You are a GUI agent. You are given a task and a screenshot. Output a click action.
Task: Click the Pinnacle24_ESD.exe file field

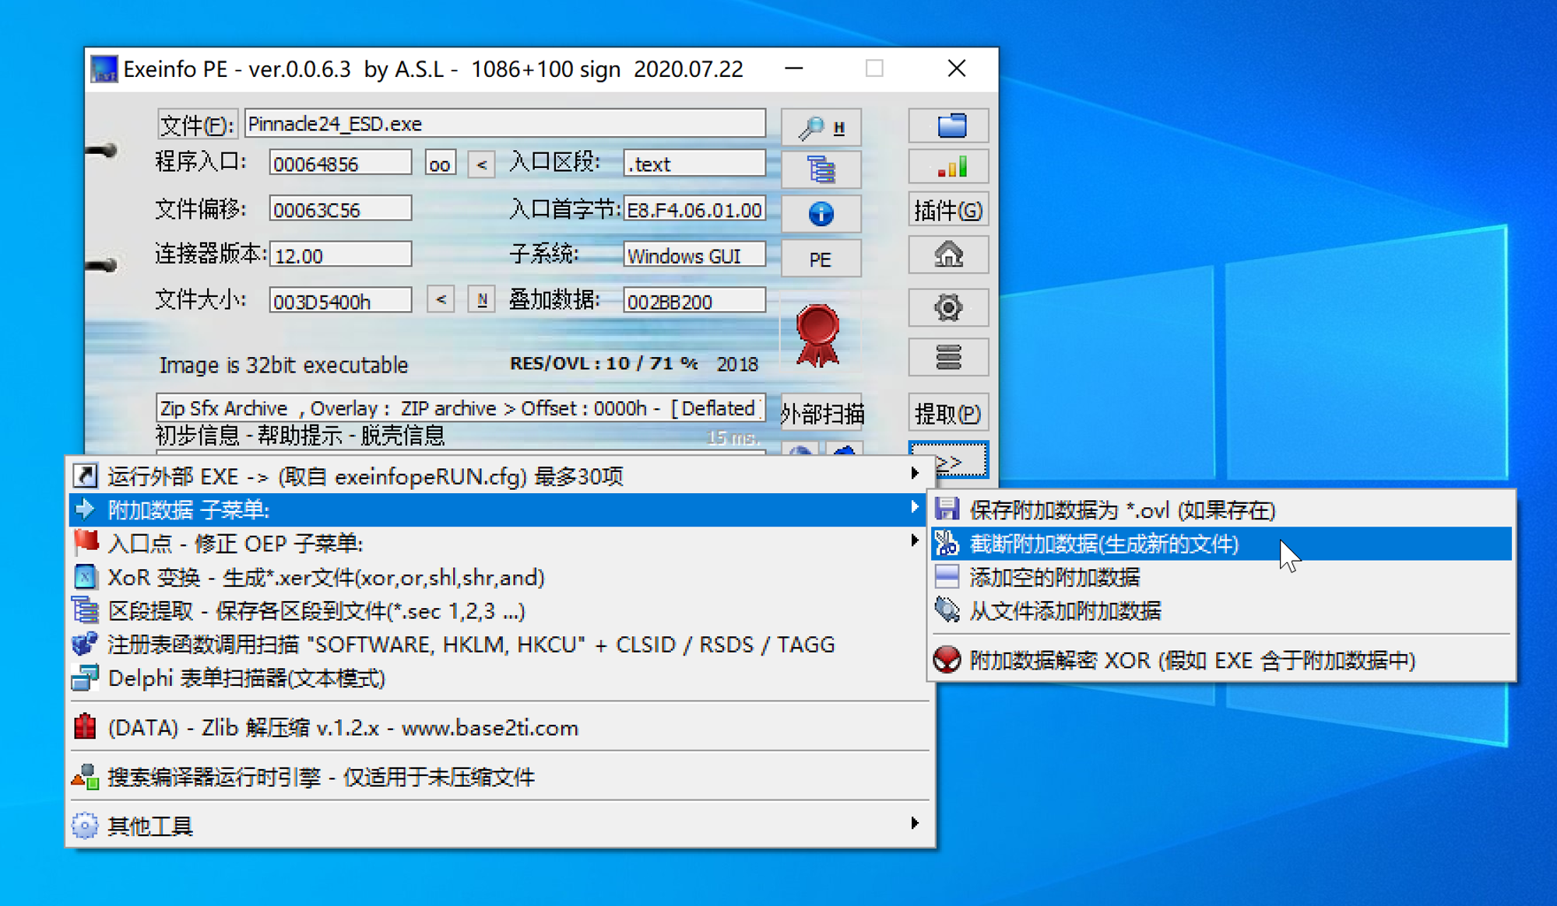point(504,124)
